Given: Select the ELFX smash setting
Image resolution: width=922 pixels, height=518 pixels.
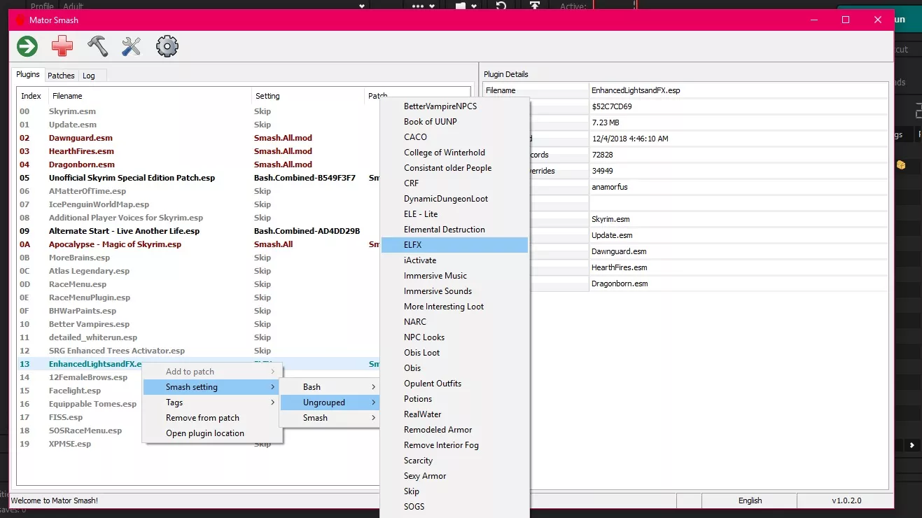Looking at the screenshot, I should [x=454, y=245].
